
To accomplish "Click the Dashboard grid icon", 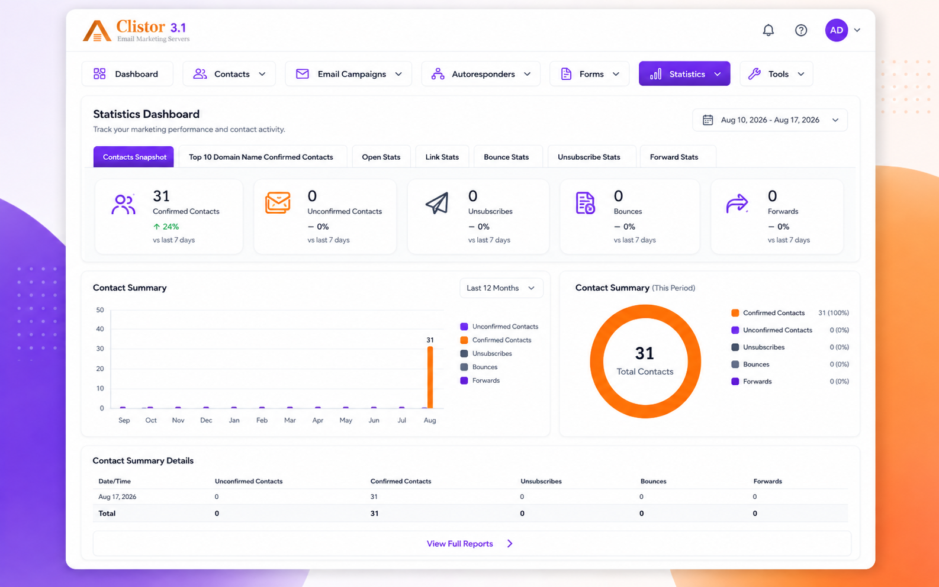I will click(99, 74).
